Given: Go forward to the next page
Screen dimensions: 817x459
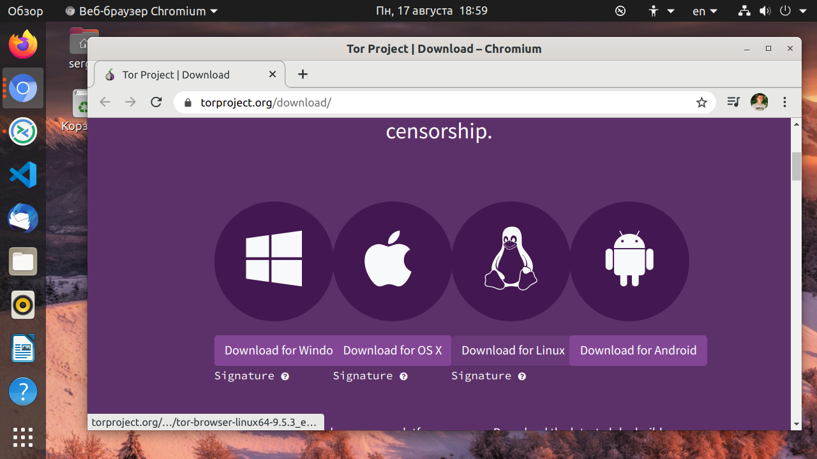Looking at the screenshot, I should pos(131,102).
